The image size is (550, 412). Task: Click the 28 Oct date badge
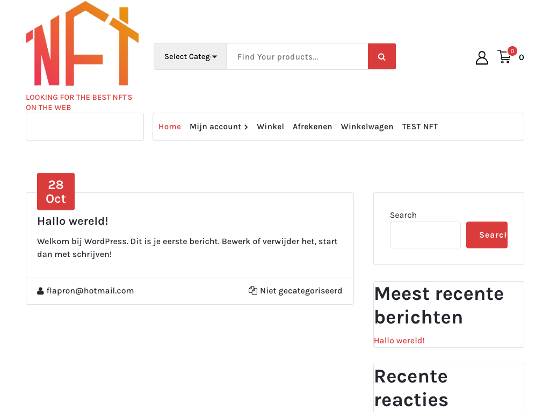[x=56, y=192]
